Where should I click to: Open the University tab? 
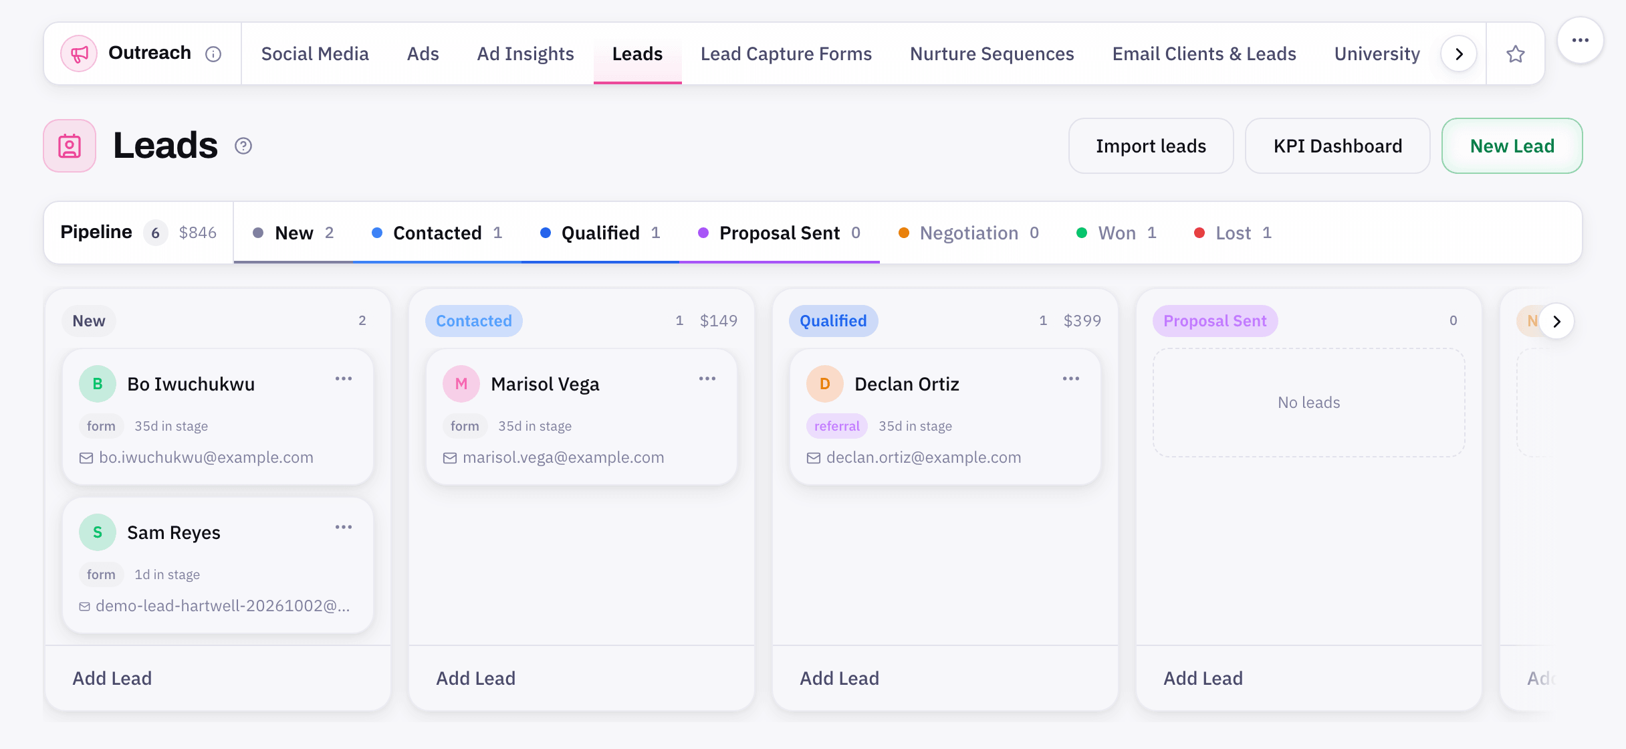(x=1377, y=53)
